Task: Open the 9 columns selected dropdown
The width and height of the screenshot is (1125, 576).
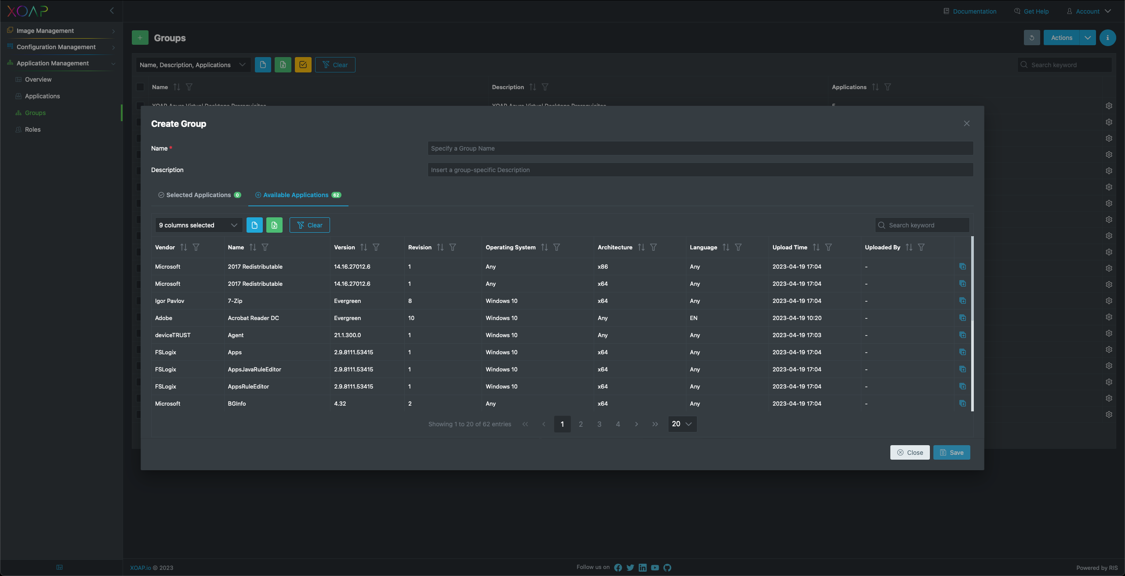Action: pyautogui.click(x=199, y=225)
